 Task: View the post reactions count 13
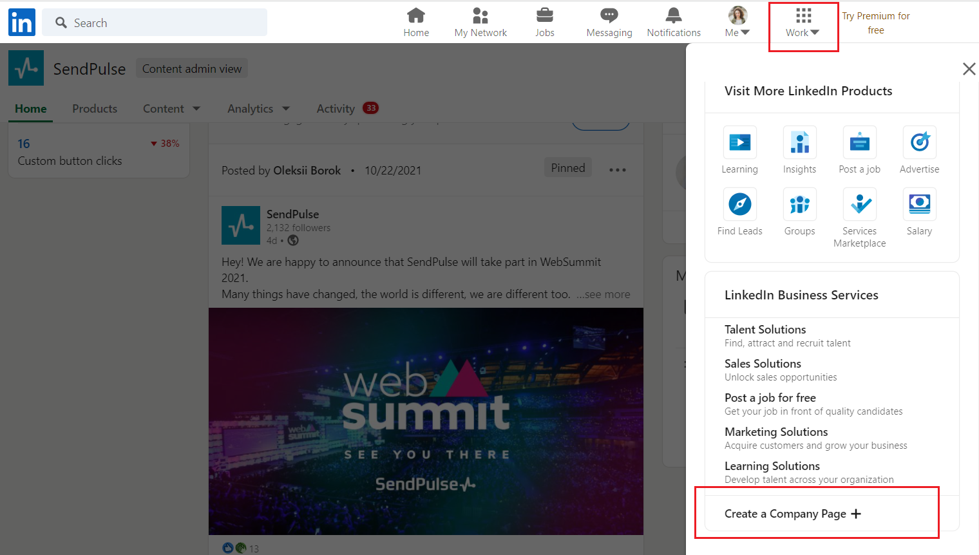click(x=254, y=549)
